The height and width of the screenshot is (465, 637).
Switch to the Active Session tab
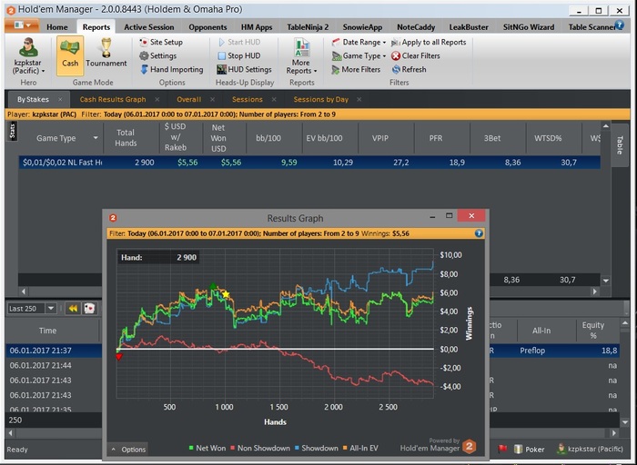tap(149, 27)
